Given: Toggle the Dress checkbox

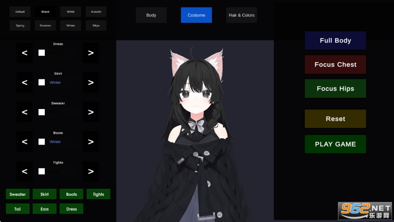Looking at the screenshot, I should [42, 53].
